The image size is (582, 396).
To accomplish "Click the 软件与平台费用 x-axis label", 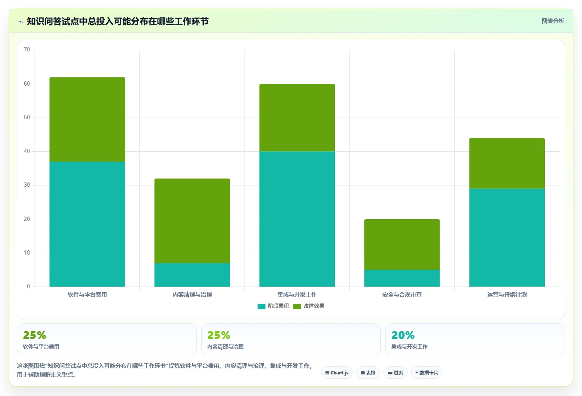I will coord(87,294).
